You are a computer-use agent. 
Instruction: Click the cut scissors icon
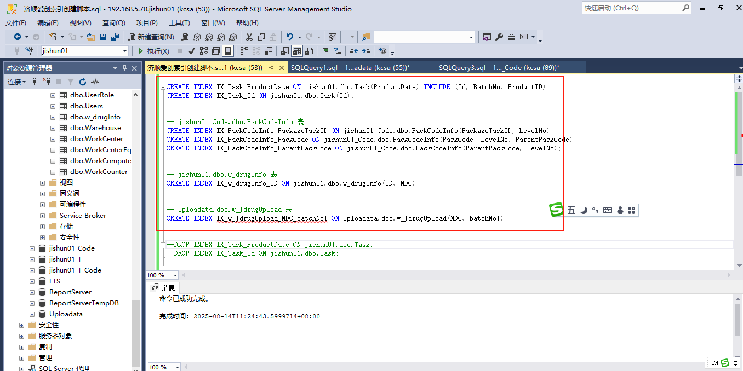[248, 37]
